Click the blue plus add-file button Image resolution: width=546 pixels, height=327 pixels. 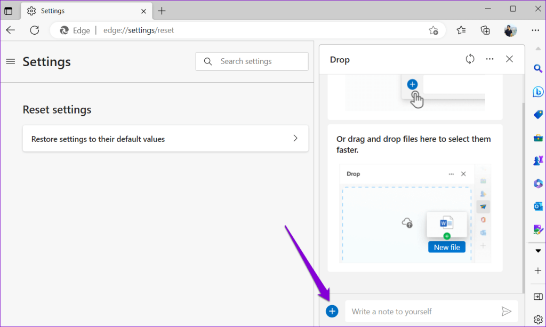click(x=332, y=311)
